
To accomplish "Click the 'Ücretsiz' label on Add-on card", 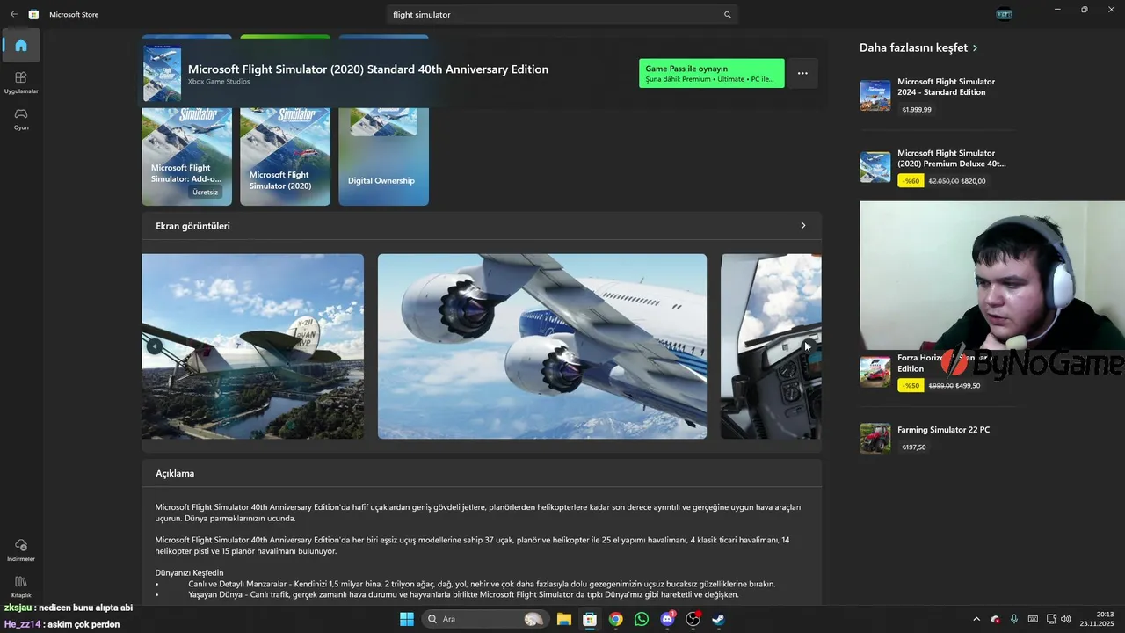I will click(205, 192).
